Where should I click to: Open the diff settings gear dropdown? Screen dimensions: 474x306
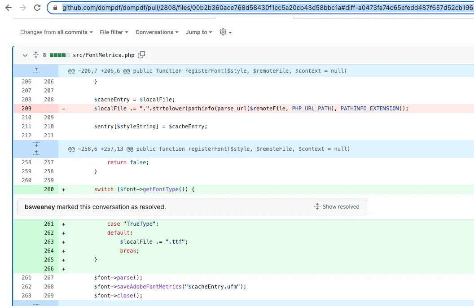(225, 32)
